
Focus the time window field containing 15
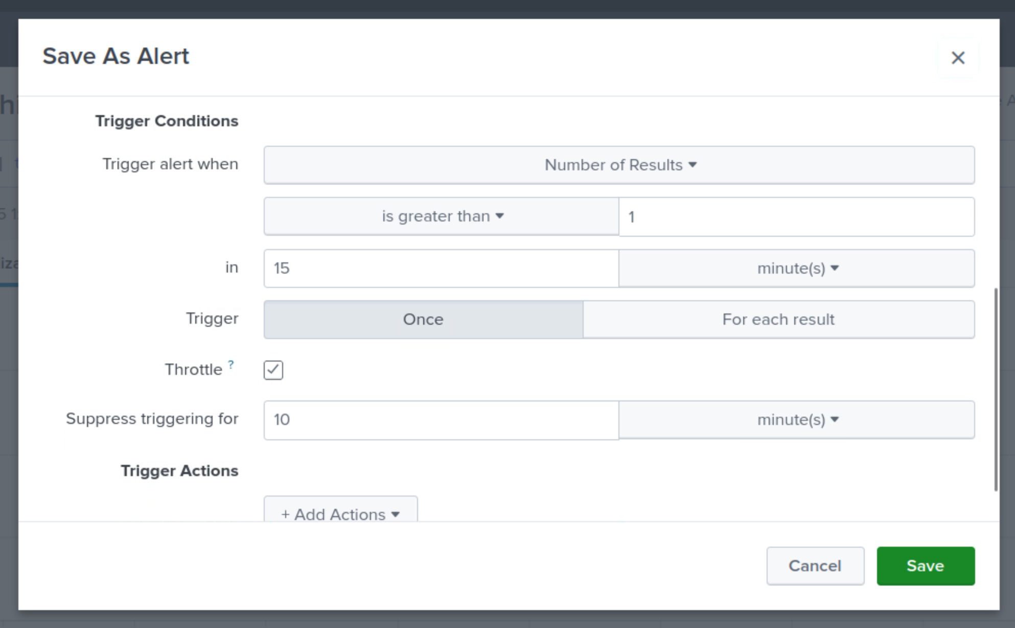point(441,268)
